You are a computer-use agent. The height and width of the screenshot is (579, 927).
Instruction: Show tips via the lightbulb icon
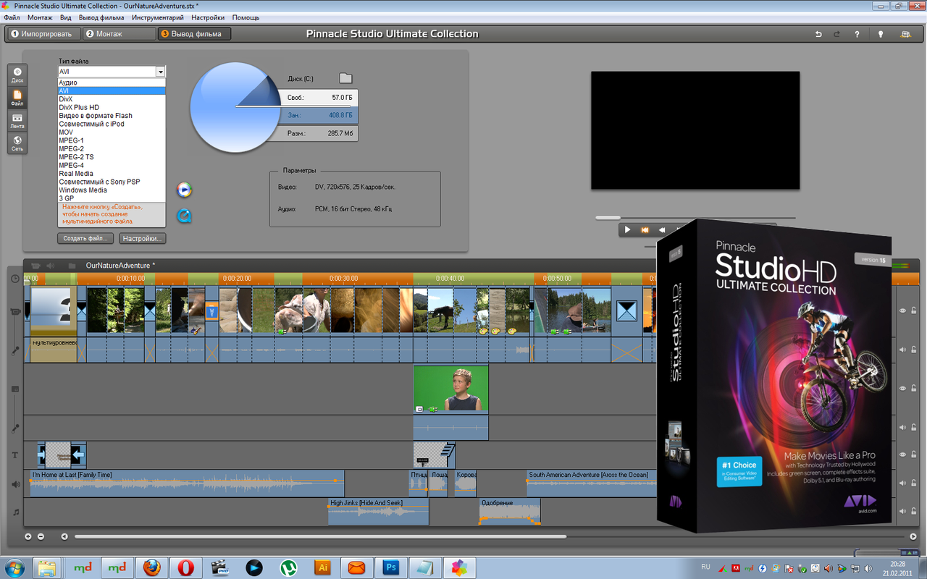[881, 34]
